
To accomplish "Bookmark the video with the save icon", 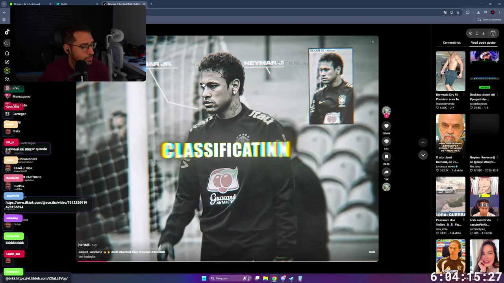I will [386, 156].
